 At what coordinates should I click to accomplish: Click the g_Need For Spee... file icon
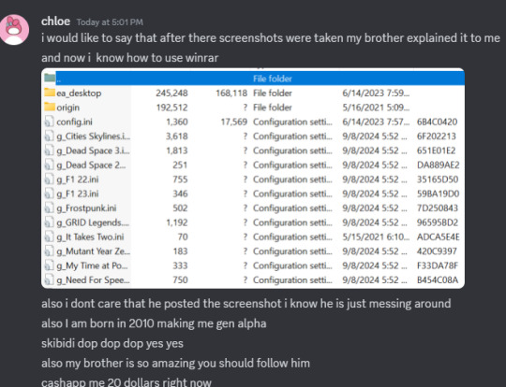(49, 279)
